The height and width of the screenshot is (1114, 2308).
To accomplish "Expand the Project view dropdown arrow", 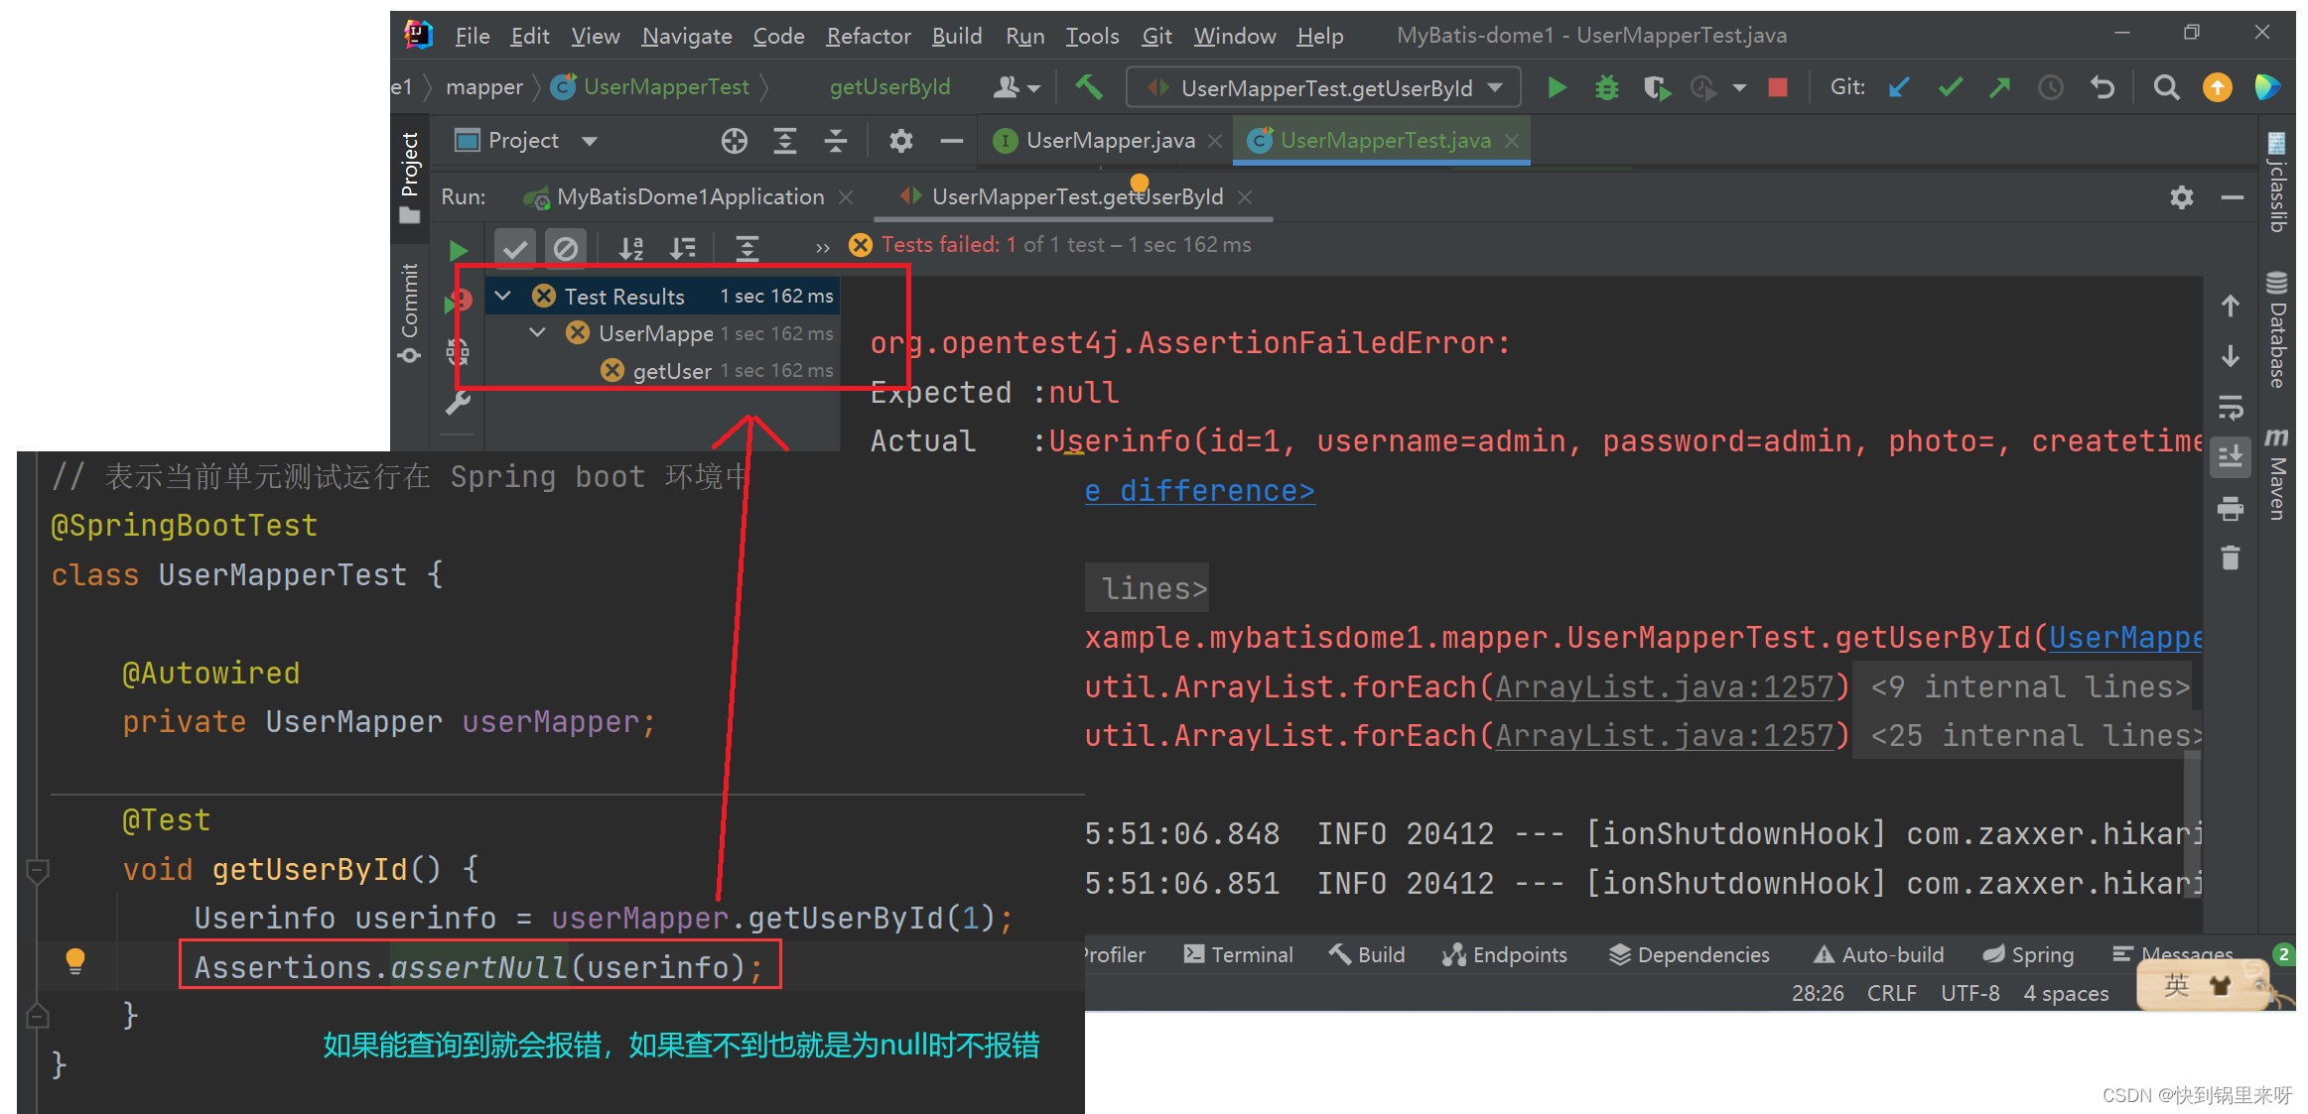I will (590, 141).
